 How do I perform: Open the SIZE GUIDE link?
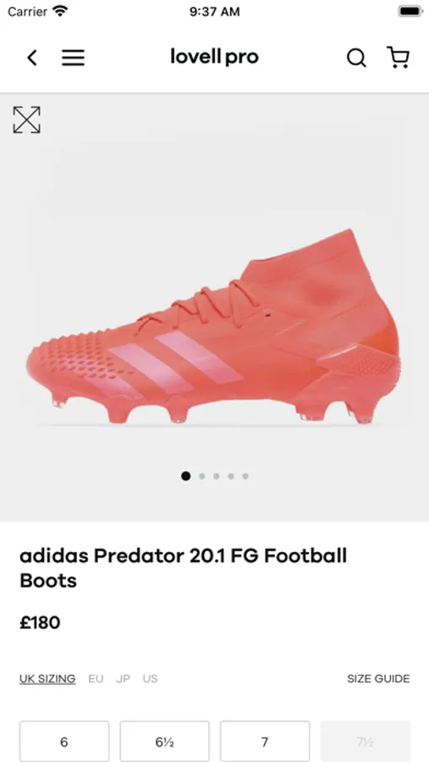click(x=378, y=678)
